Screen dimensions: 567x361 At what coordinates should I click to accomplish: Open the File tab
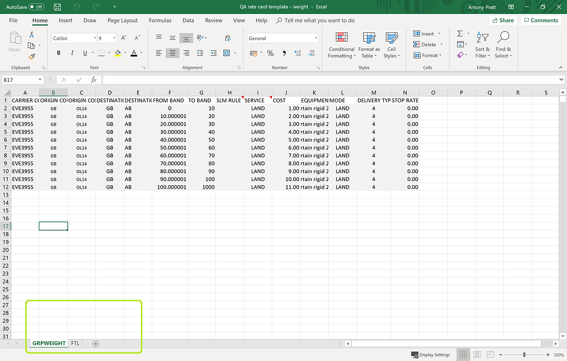[13, 20]
